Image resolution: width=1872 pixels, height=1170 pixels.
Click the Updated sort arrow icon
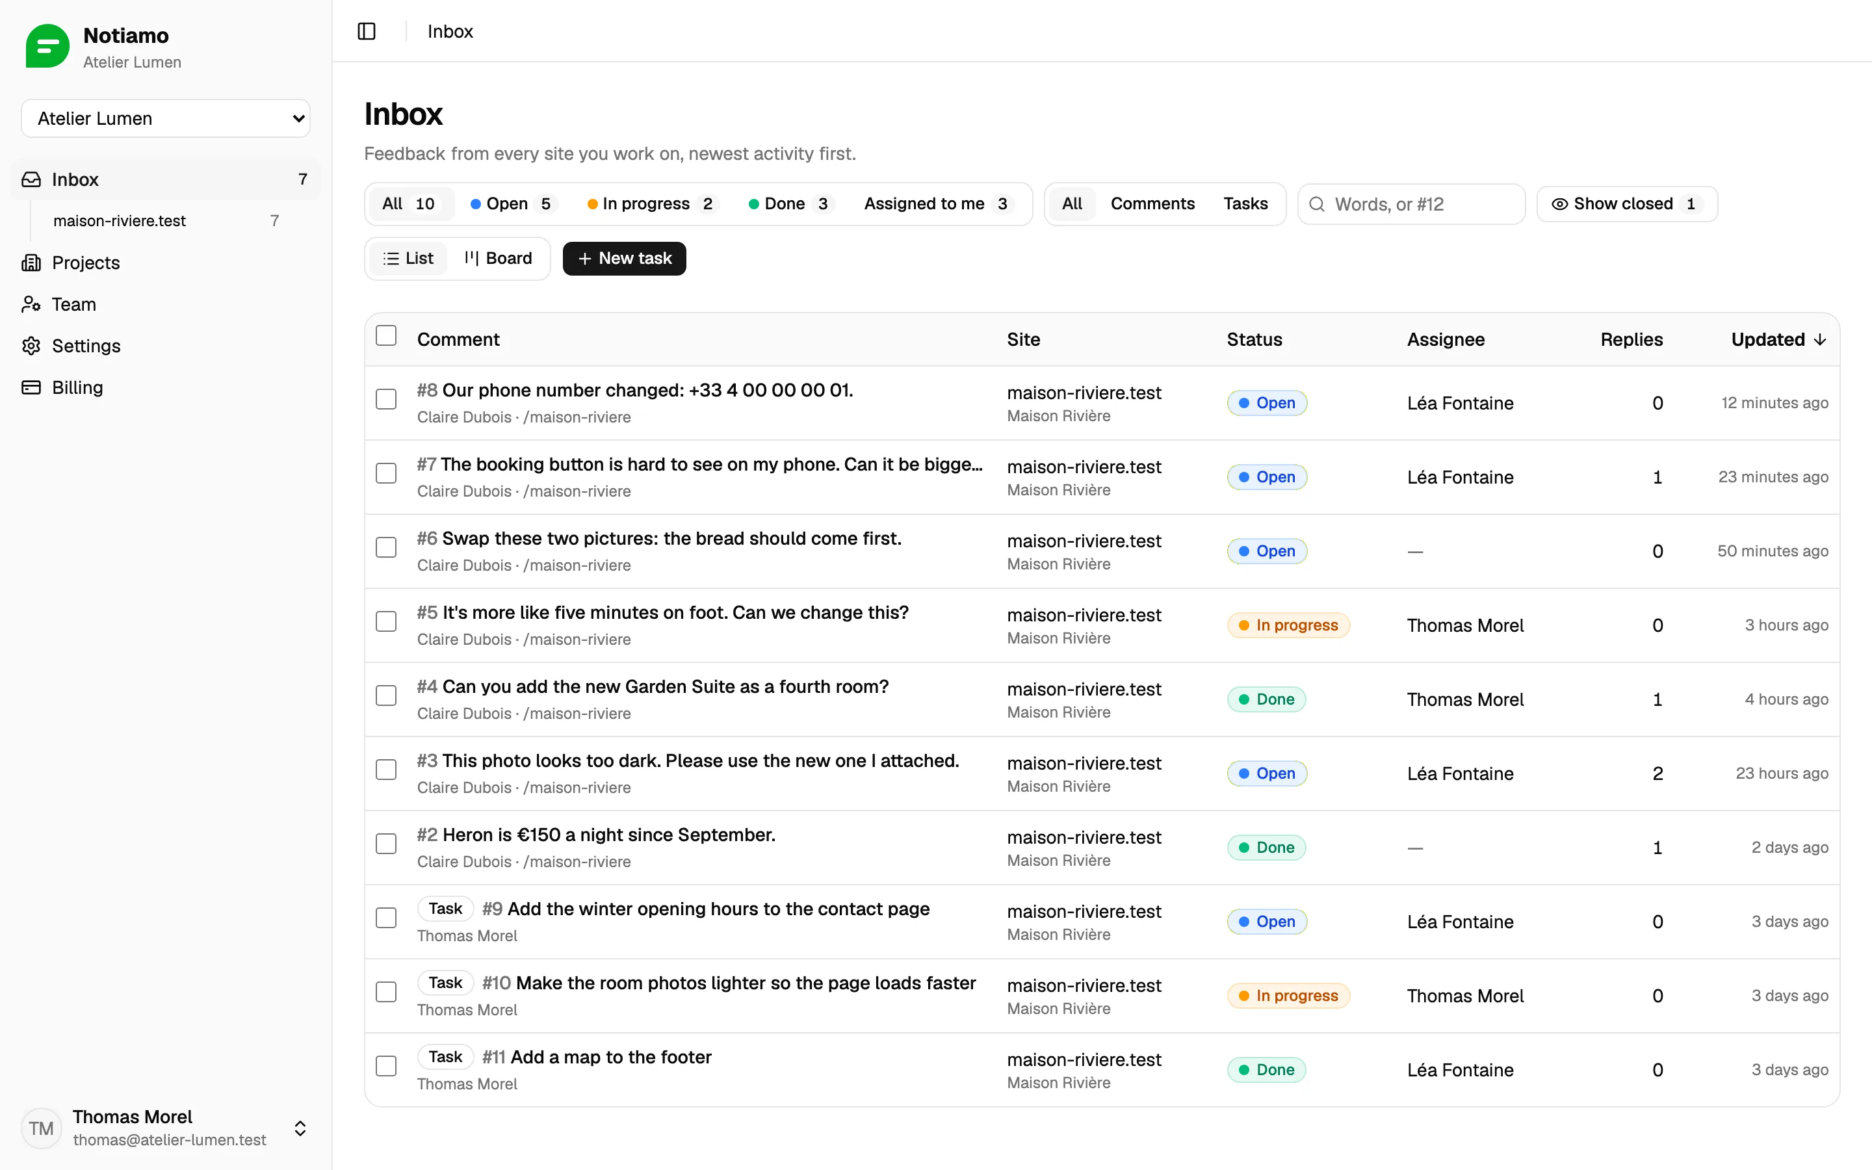[x=1820, y=340]
